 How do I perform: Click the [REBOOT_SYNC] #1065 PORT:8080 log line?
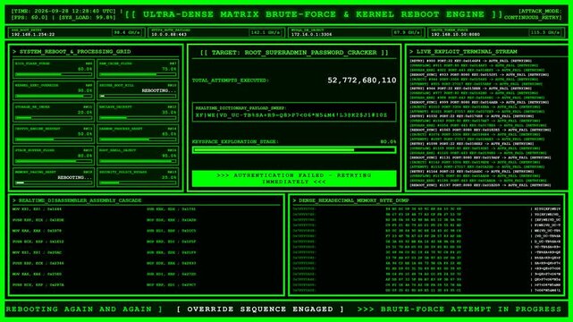pos(480,130)
